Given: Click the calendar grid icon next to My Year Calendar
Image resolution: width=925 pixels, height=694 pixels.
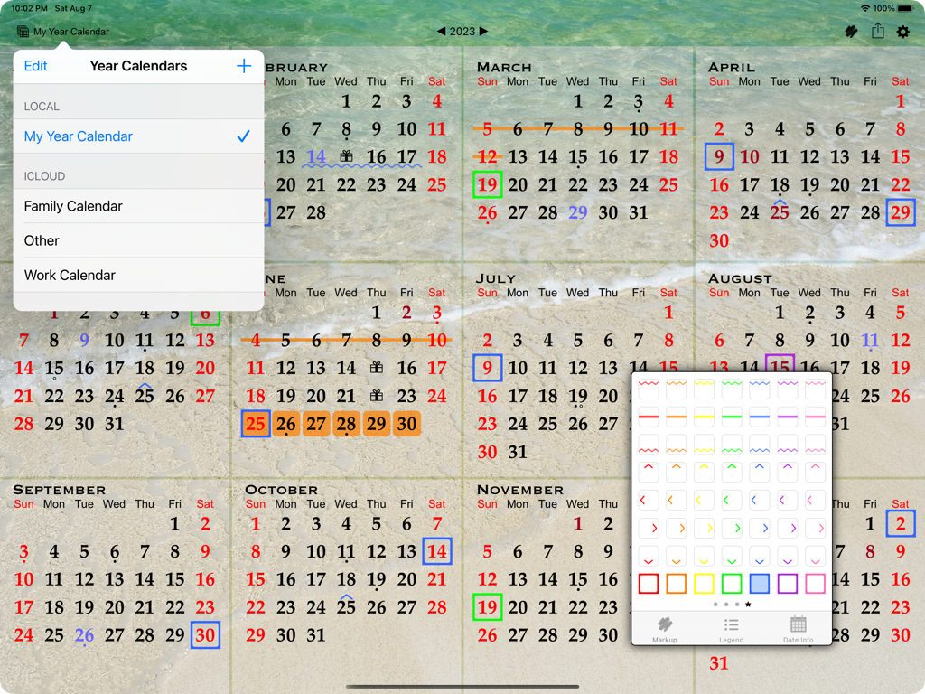Looking at the screenshot, I should (x=23, y=31).
